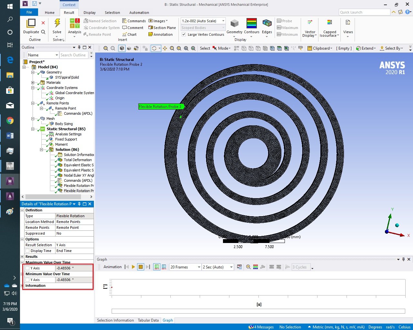Viewport: 413px width, 330px height.
Task: Click the Edges display icon
Action: (x=267, y=24)
